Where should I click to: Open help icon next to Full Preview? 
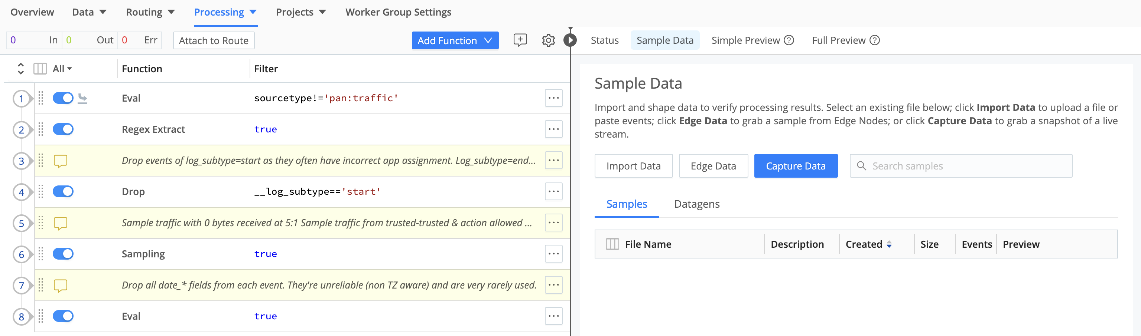pyautogui.click(x=874, y=40)
